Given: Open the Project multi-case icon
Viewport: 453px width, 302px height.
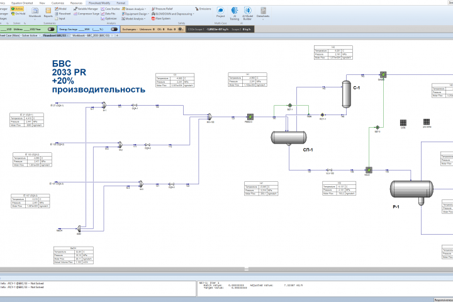Looking at the screenshot, I should [x=220, y=13].
